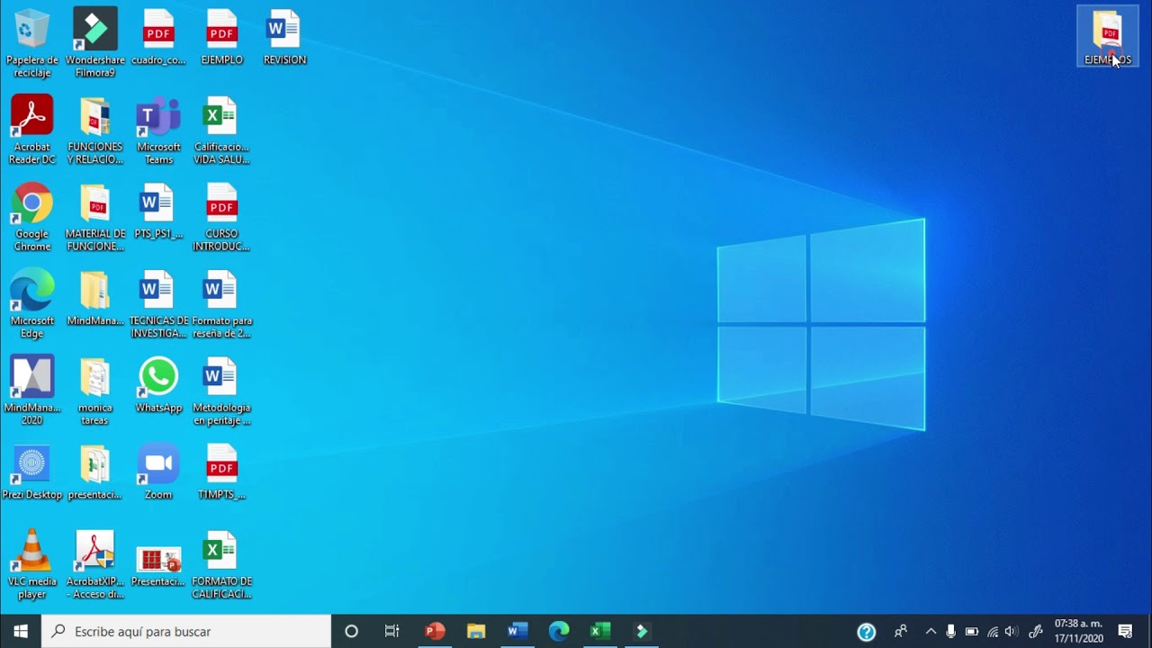Select the FORMATO DE CALIFICACI... Excel file
Viewport: 1152px width, 648px height.
[221, 565]
